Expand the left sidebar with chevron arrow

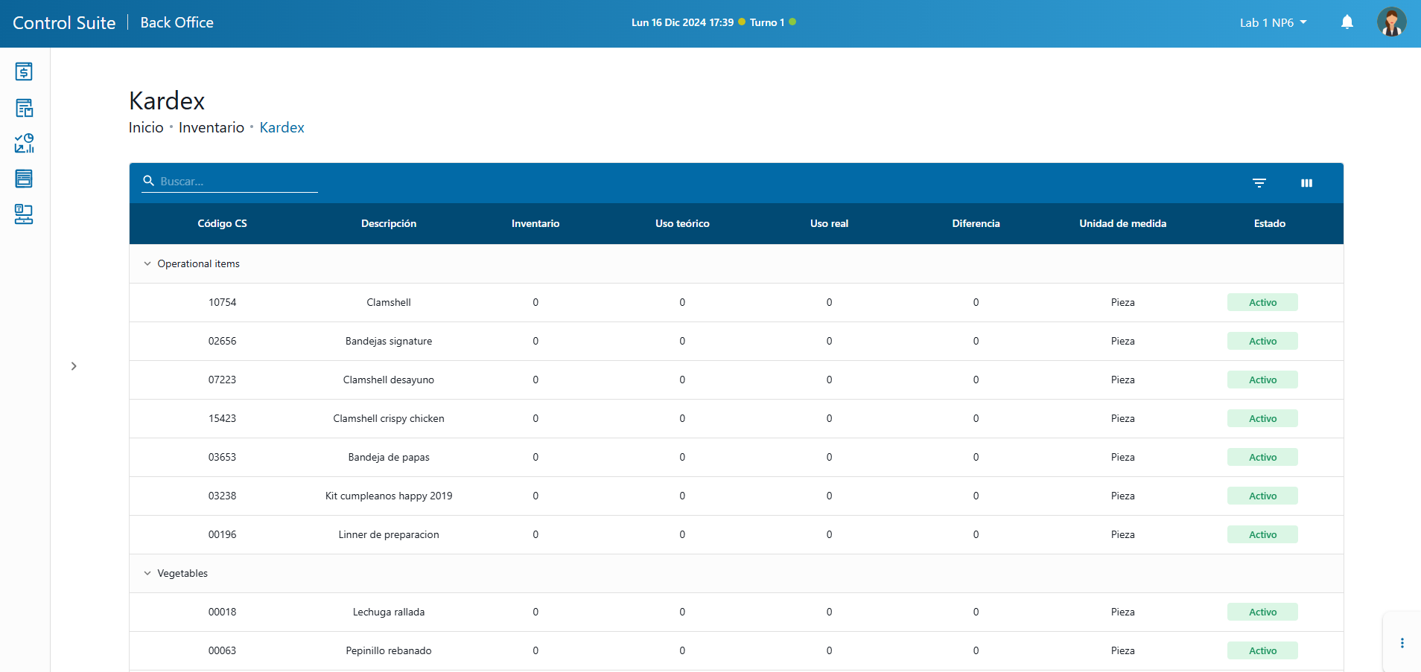click(x=74, y=366)
